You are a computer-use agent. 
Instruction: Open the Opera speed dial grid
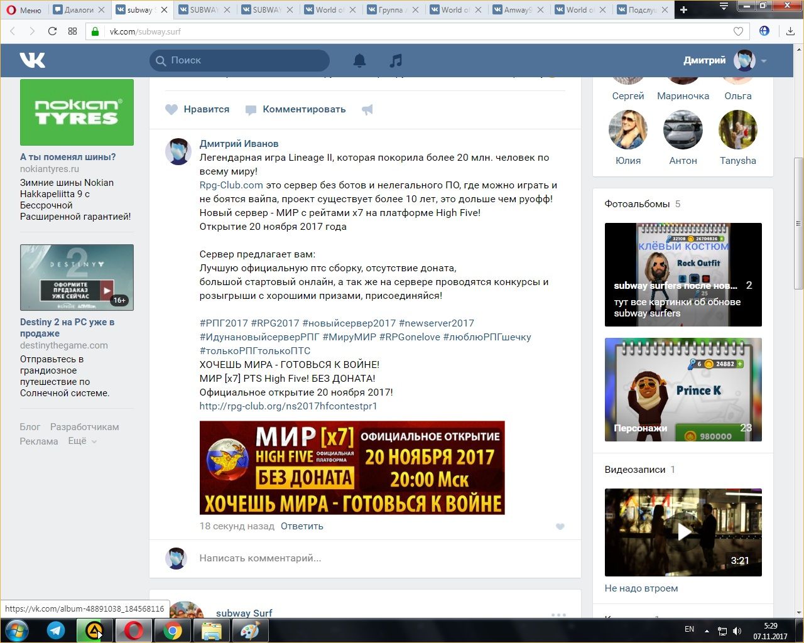[x=72, y=31]
